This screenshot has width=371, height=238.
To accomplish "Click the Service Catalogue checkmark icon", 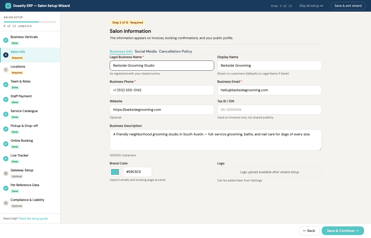I will point(6,114).
